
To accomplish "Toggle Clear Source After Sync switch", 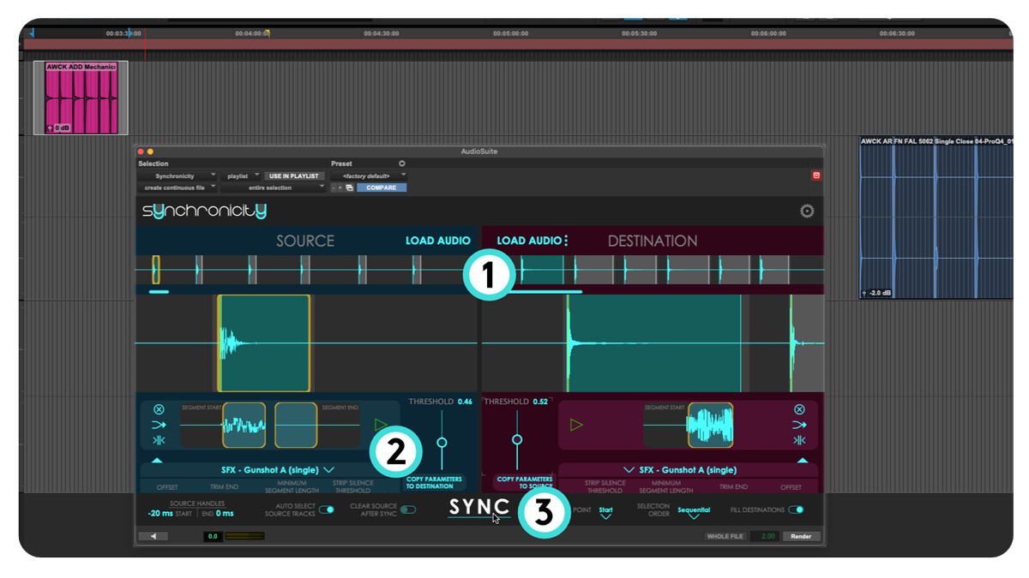I will [x=408, y=509].
